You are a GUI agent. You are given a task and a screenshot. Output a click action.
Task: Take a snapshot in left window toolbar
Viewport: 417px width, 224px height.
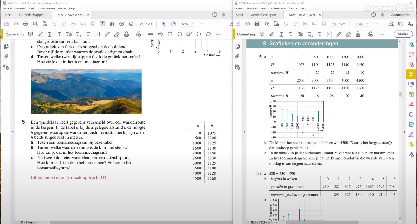102,24
